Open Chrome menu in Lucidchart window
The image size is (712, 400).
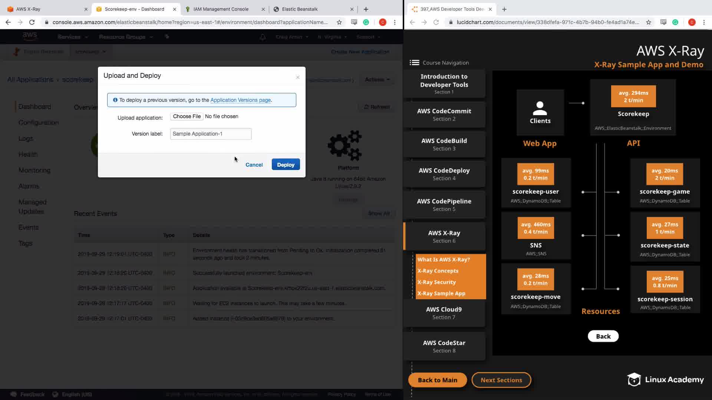(x=704, y=22)
